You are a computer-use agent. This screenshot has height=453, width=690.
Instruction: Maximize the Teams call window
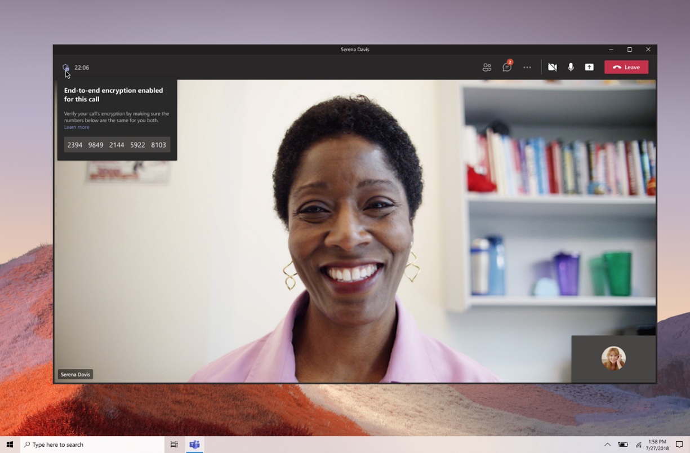(x=630, y=50)
